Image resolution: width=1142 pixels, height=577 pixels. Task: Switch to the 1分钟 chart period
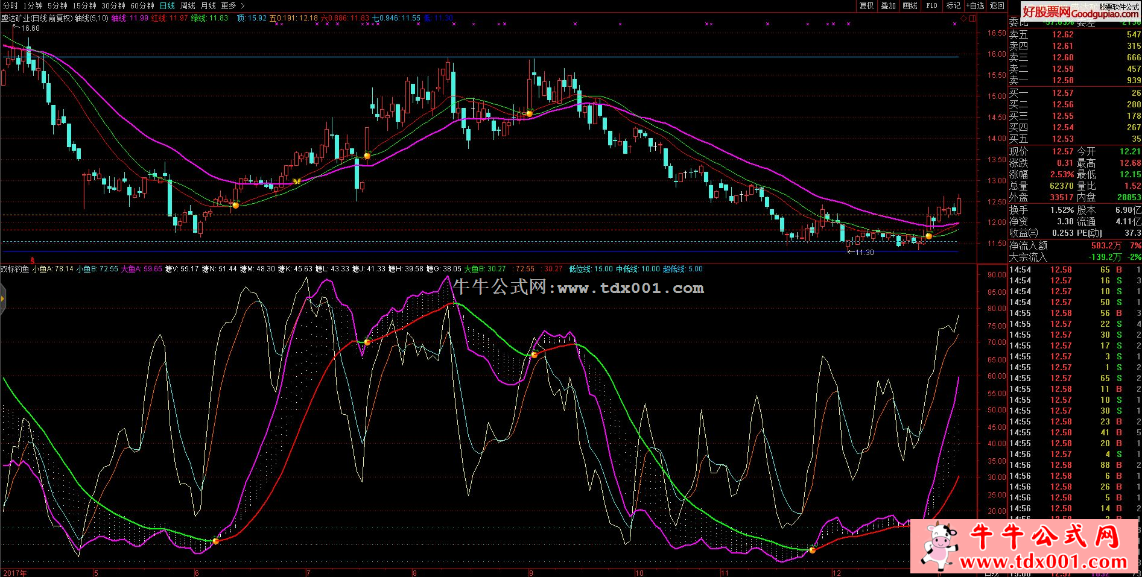33,5
